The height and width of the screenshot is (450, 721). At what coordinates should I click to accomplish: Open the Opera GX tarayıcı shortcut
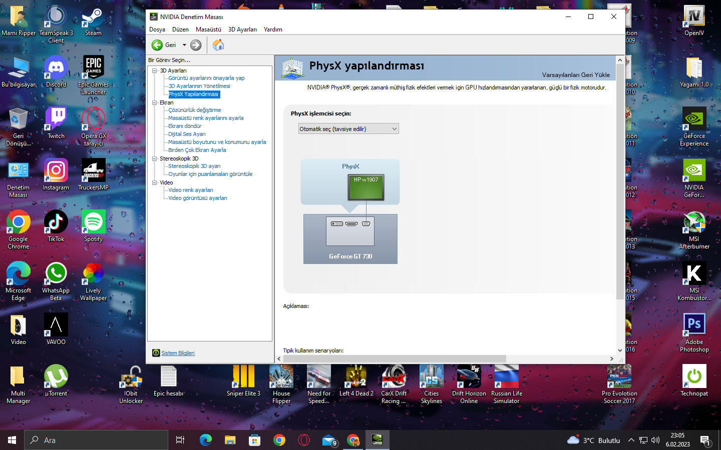pos(93,127)
